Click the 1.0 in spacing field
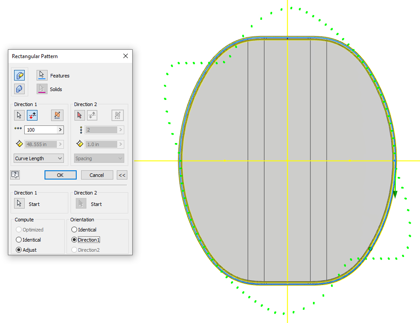 pos(101,144)
